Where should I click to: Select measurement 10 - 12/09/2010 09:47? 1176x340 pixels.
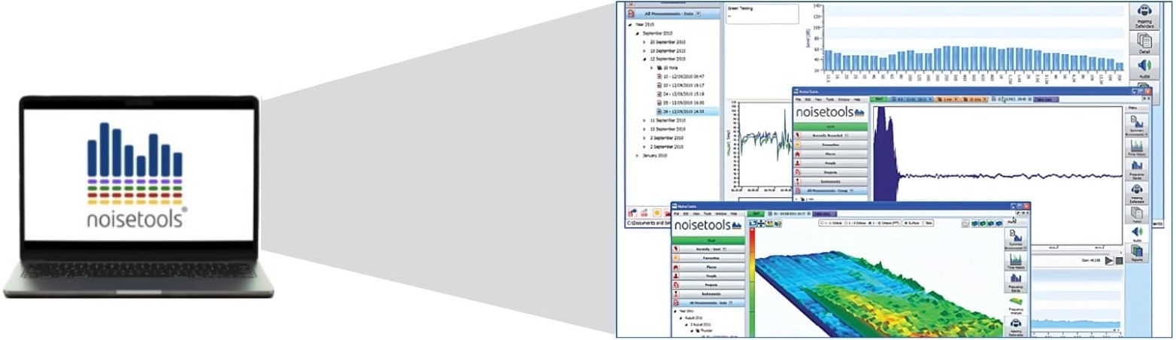coord(681,76)
